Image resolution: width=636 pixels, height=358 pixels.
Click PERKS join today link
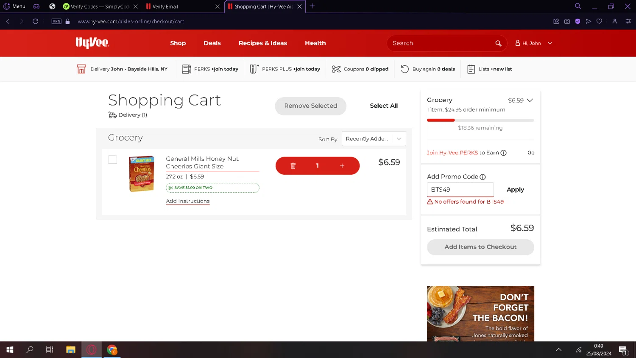(x=216, y=69)
